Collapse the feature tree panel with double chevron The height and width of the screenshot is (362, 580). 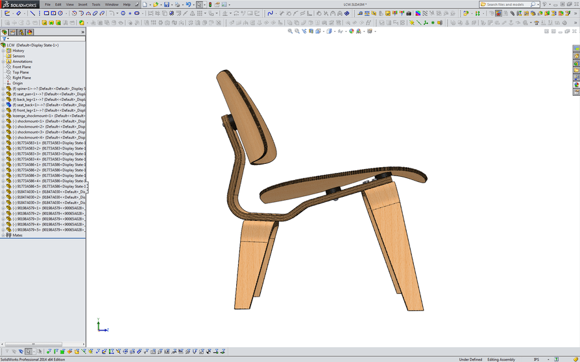tap(83, 32)
